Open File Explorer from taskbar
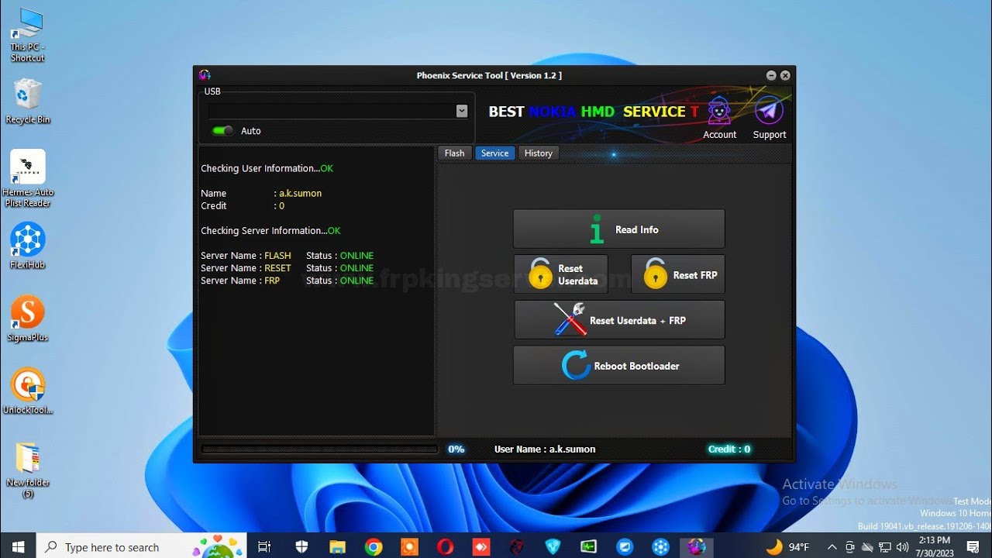The image size is (992, 558). (337, 547)
